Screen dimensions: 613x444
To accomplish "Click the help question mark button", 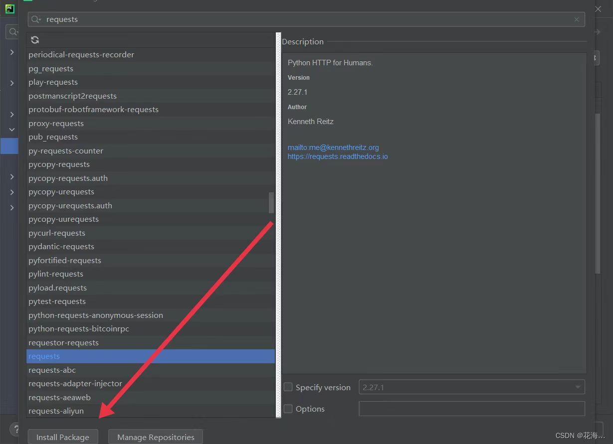I will click(15, 430).
